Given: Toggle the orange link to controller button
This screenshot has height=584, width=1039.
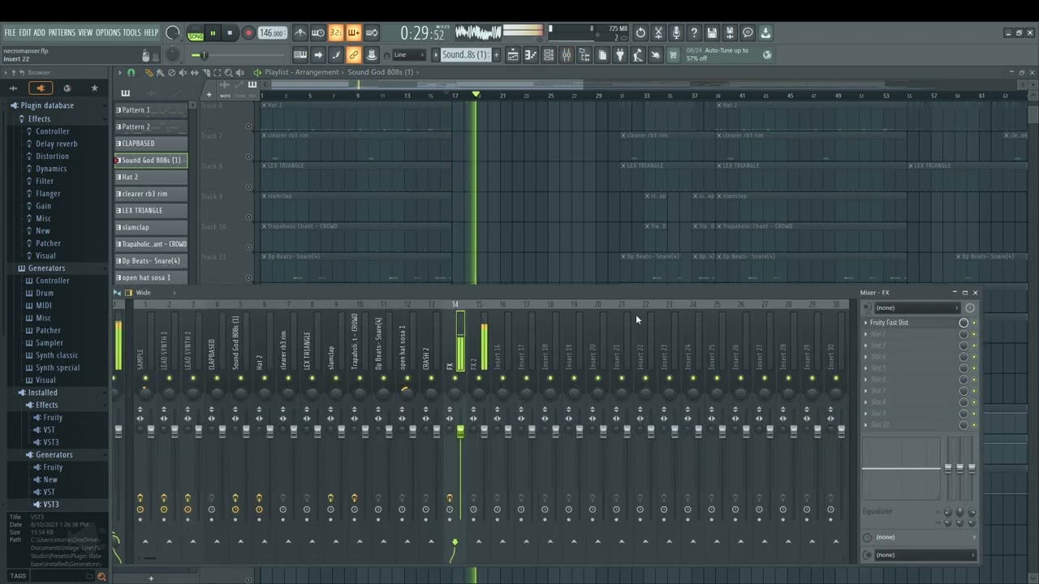Looking at the screenshot, I should (354, 55).
